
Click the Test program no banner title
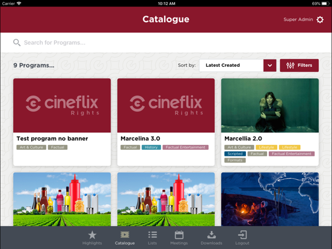click(52, 139)
